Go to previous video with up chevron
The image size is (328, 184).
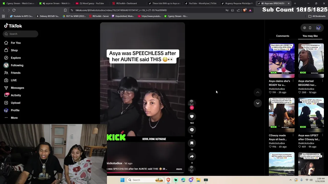(258, 92)
